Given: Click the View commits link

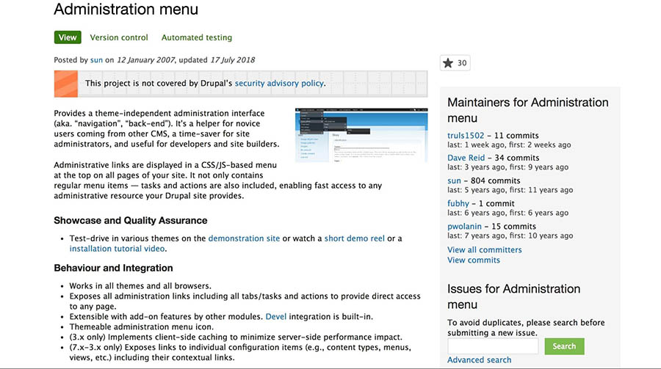Looking at the screenshot, I should (474, 260).
